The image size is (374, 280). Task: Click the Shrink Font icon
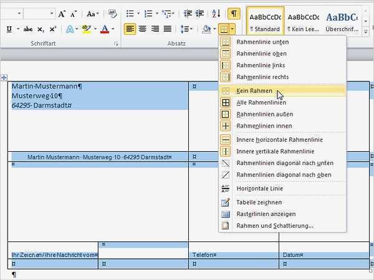click(74, 14)
